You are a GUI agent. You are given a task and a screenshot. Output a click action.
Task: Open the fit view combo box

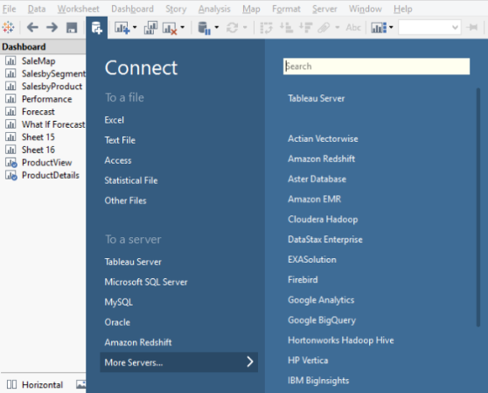pos(429,27)
